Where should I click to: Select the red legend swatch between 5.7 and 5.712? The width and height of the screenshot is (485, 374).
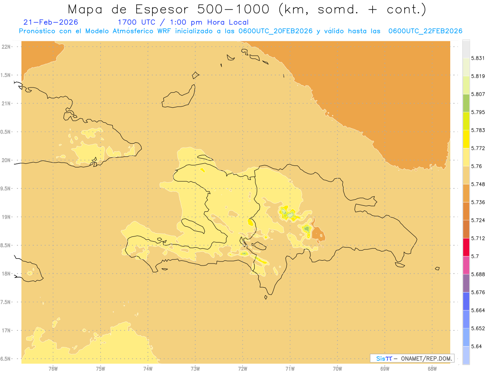466,247
